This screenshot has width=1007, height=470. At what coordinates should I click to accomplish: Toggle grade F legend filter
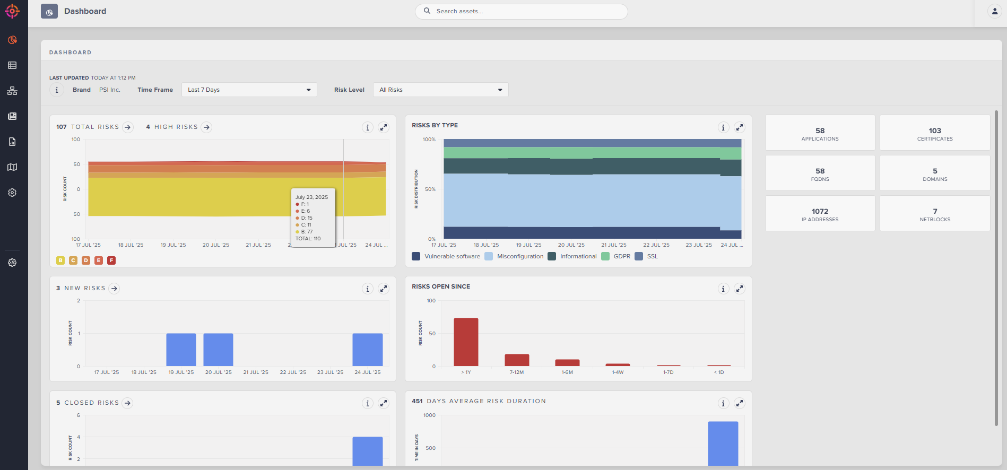pos(111,260)
